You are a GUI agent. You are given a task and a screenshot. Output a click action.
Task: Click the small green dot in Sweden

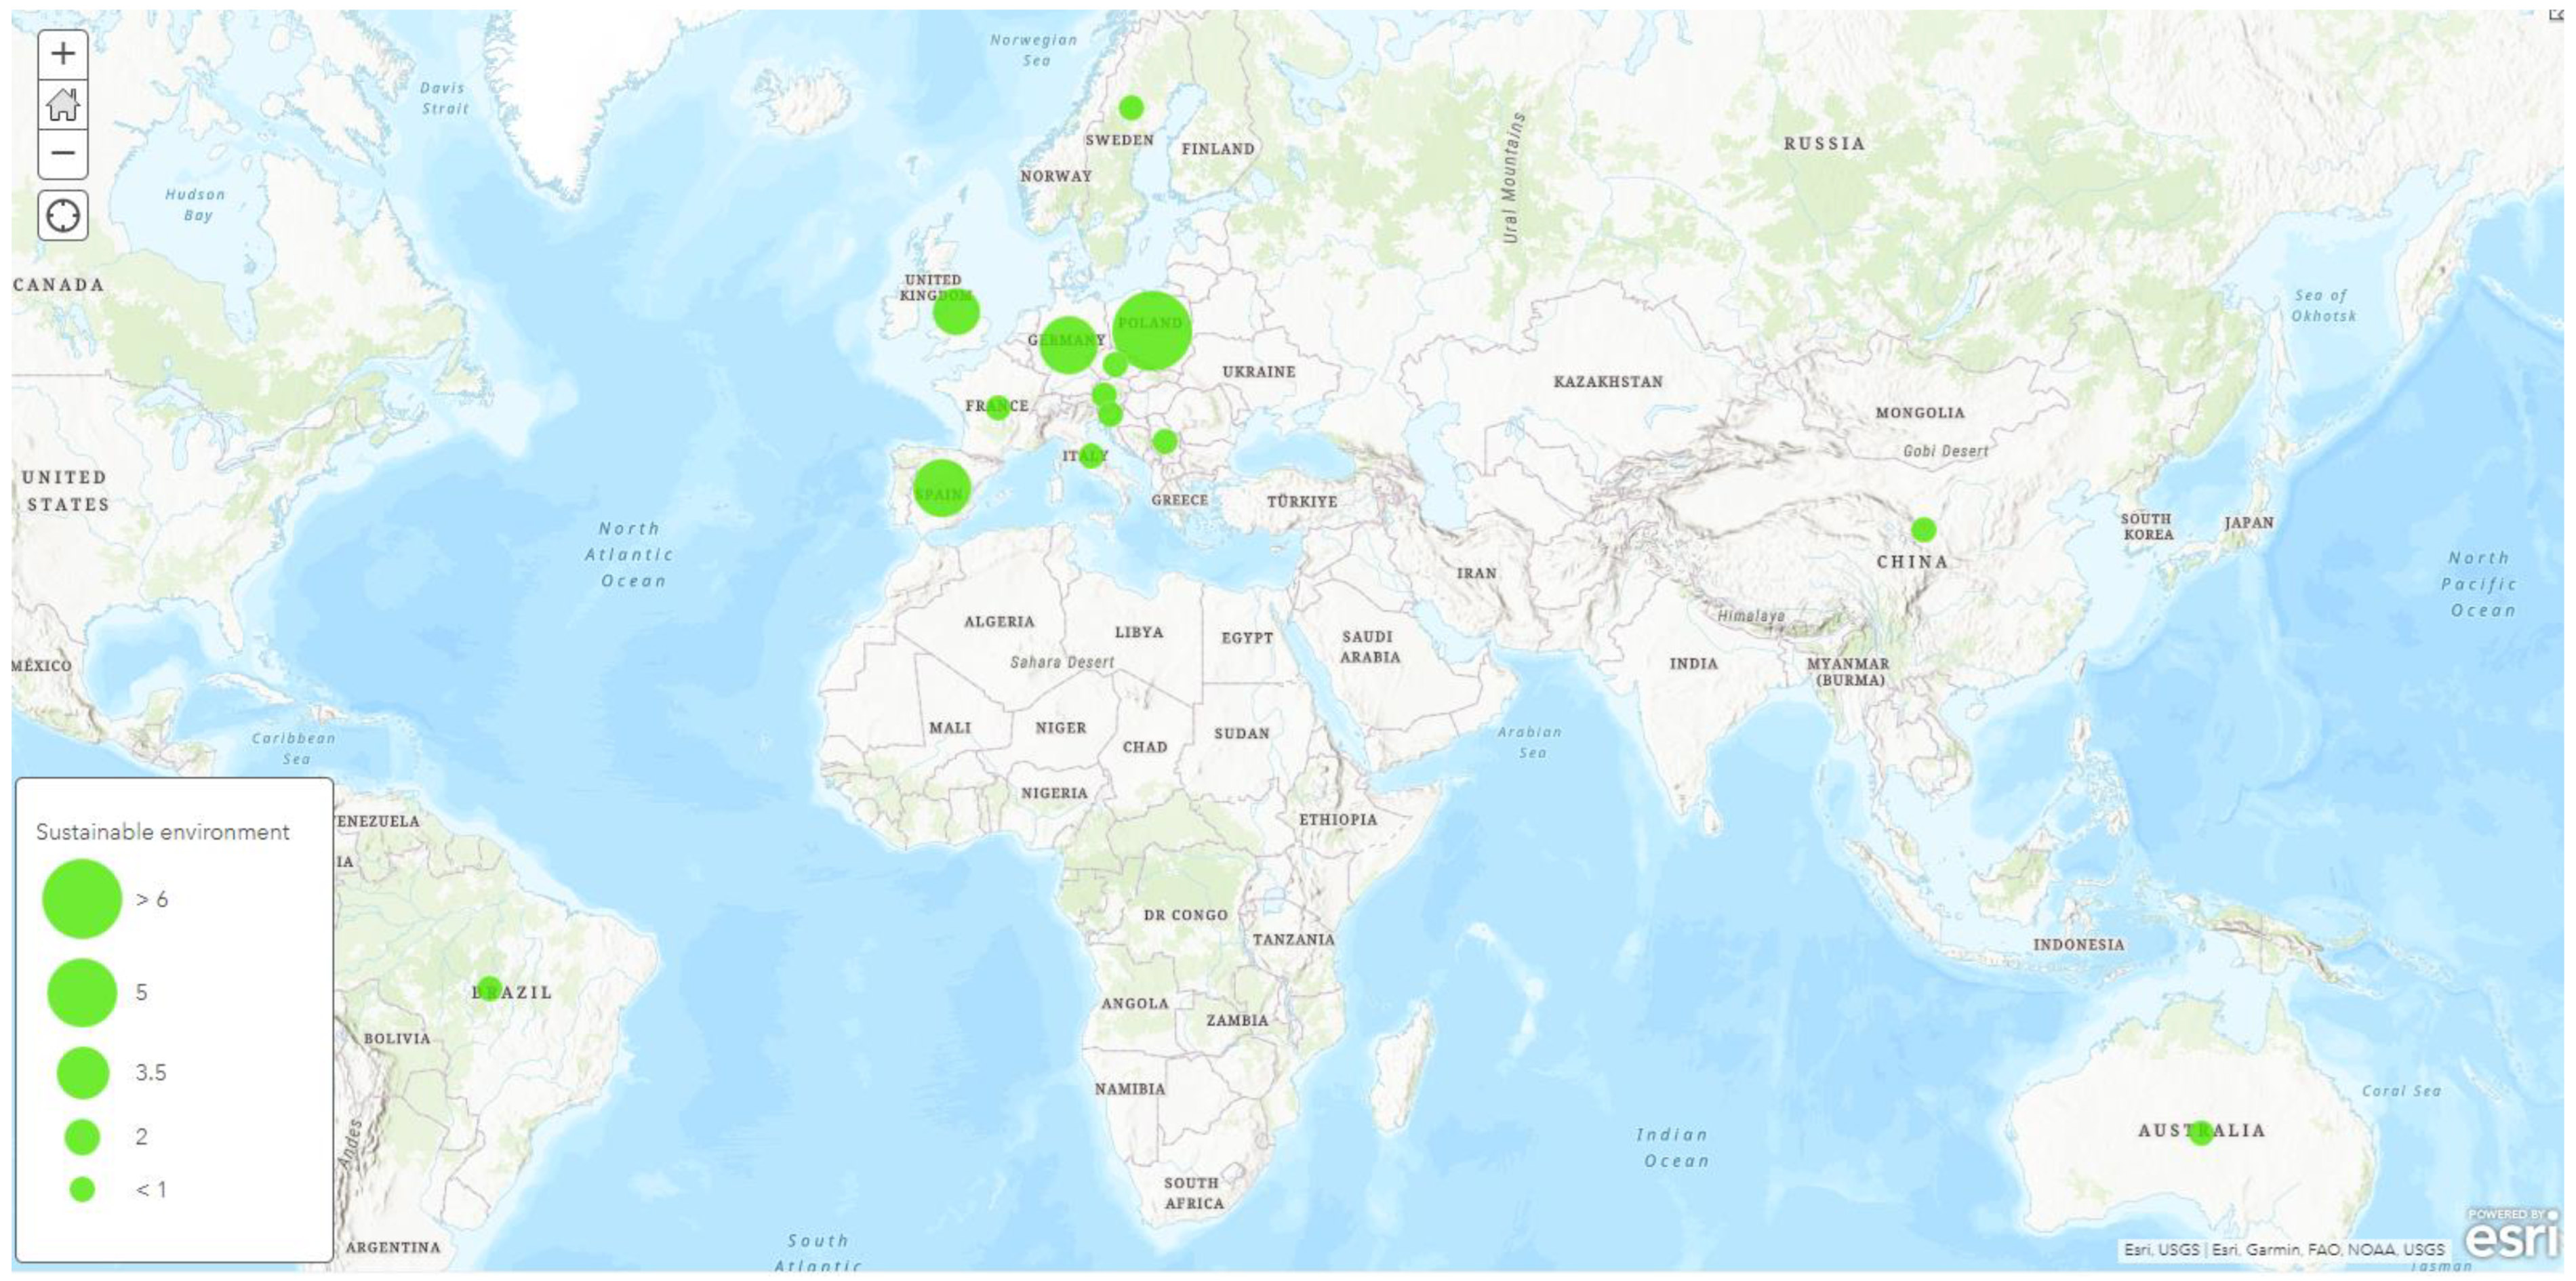[1131, 107]
